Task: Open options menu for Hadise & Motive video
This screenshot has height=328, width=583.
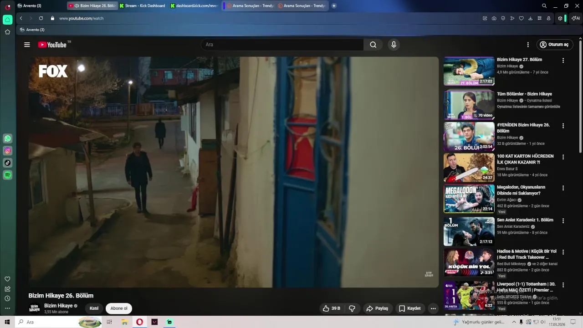Action: tap(563, 252)
